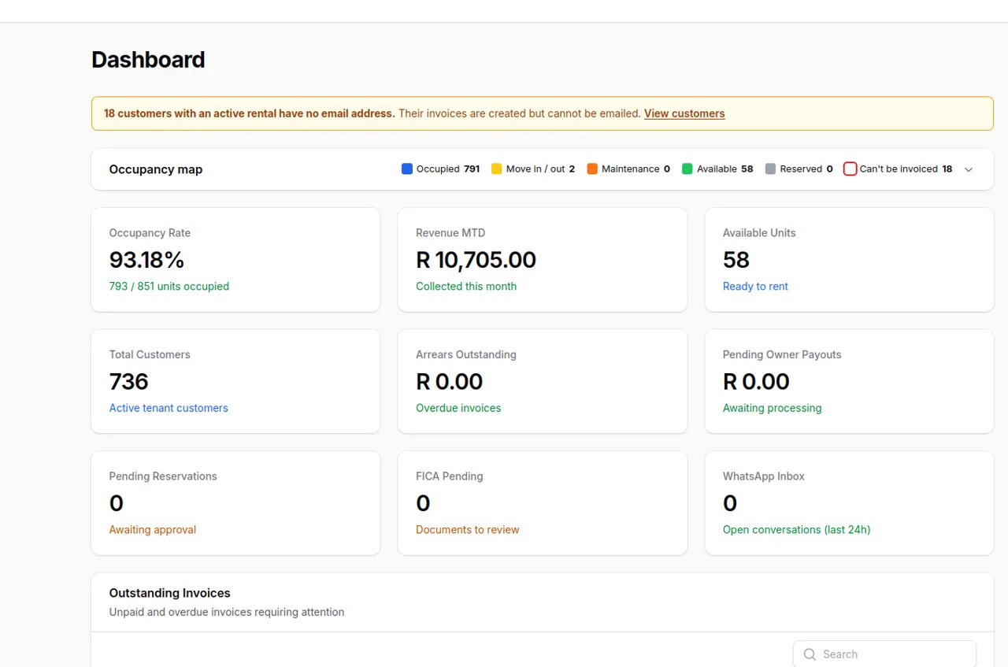Click the '93.18%' occupancy value
The image size is (1008, 667).
coord(146,260)
